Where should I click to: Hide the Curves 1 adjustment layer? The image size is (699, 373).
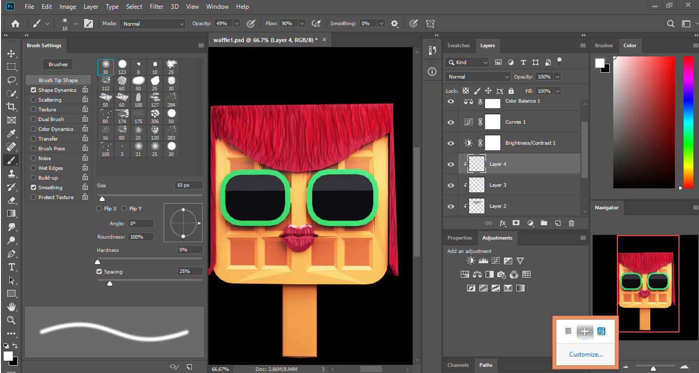click(450, 122)
